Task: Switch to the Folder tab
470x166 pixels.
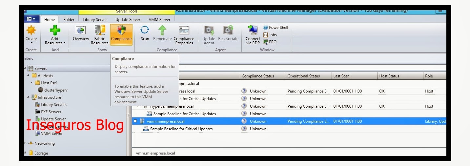Action: point(69,20)
